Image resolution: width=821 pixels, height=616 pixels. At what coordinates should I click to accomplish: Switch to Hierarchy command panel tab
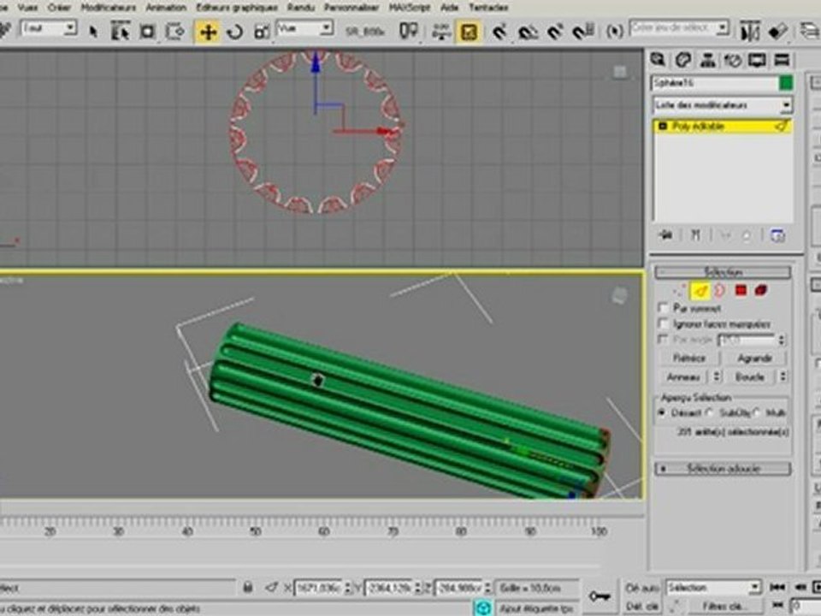[x=707, y=60]
